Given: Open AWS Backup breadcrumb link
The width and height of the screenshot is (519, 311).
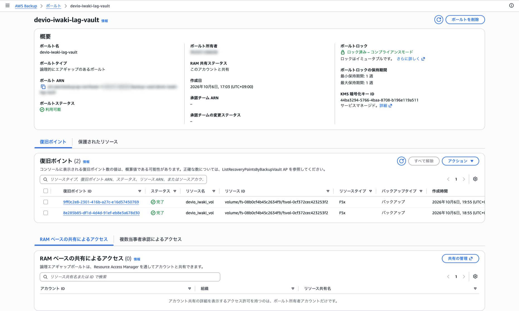Looking at the screenshot, I should point(26,6).
